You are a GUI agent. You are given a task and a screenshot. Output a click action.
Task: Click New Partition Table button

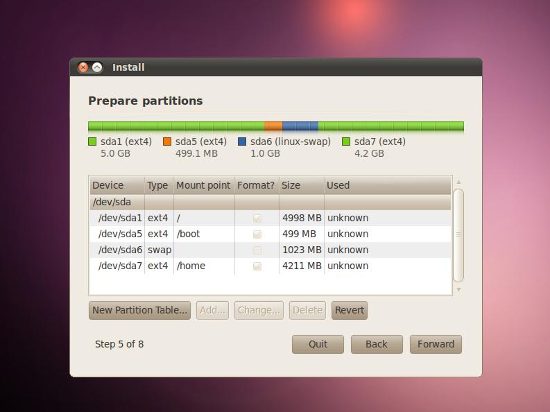coord(139,310)
